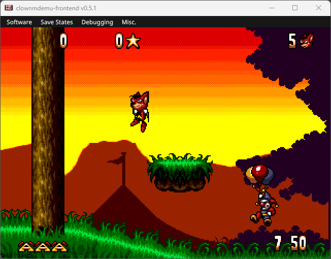Click the red balloon above the clown
The width and height of the screenshot is (331, 259).
[x=260, y=173]
